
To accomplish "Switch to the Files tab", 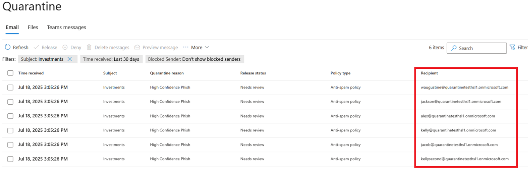I will tap(33, 27).
